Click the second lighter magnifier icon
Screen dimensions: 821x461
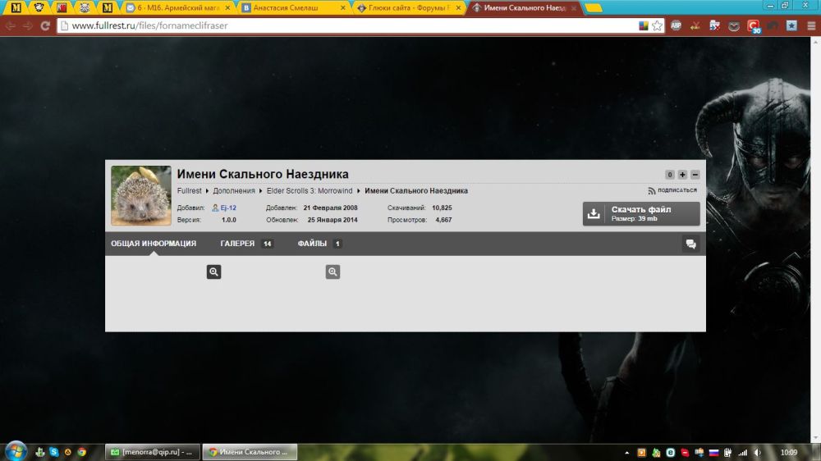tap(333, 272)
